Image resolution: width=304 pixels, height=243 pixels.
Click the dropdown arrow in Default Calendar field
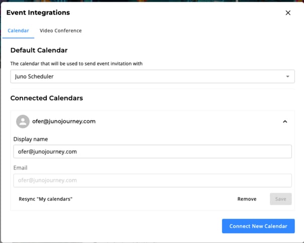pyautogui.click(x=288, y=76)
